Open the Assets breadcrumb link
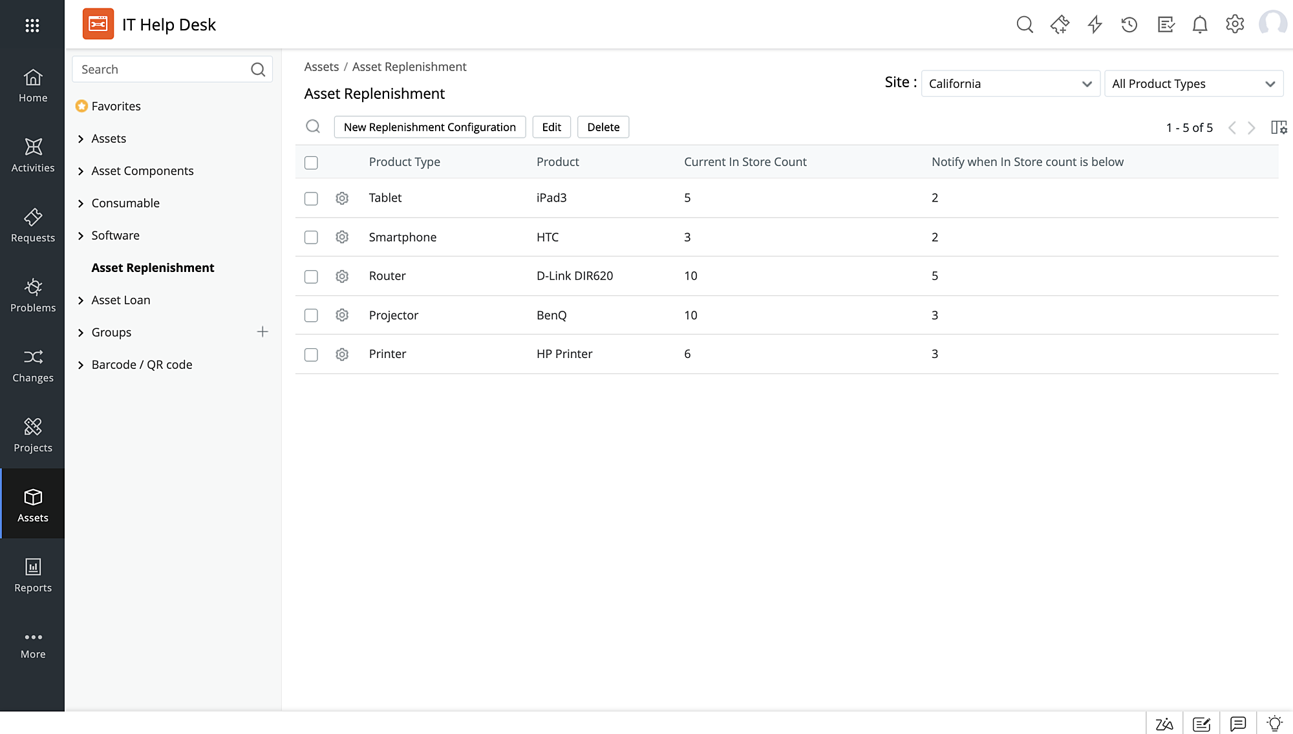The width and height of the screenshot is (1293, 734). (x=321, y=67)
